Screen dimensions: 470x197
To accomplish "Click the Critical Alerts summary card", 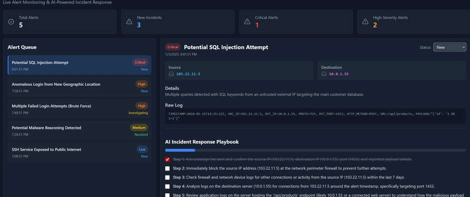I will 296,22.
